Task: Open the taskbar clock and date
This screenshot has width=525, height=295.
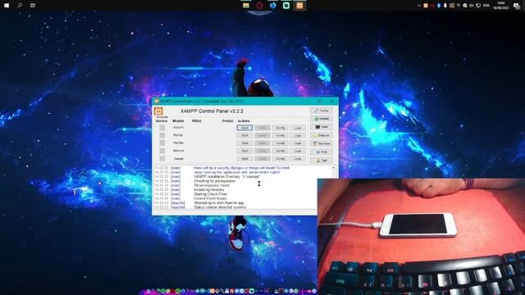Action: tap(501, 6)
